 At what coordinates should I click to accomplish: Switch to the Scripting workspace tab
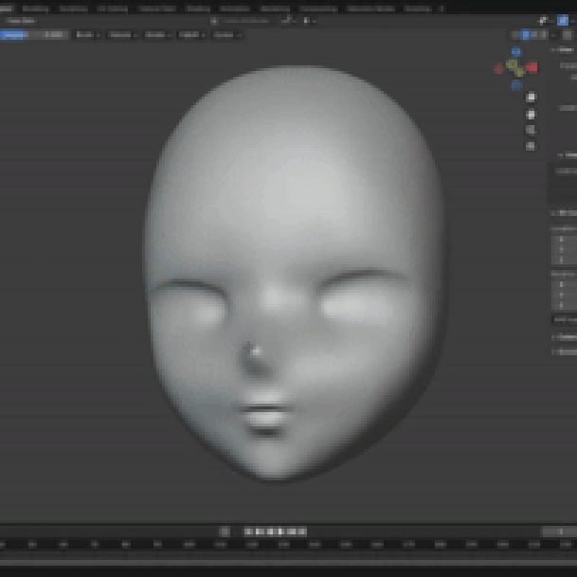(x=417, y=9)
